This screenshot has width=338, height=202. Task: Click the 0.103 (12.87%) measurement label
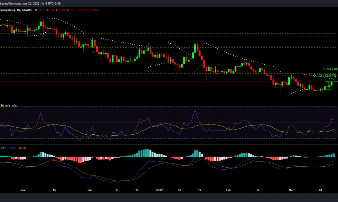(x=325, y=75)
